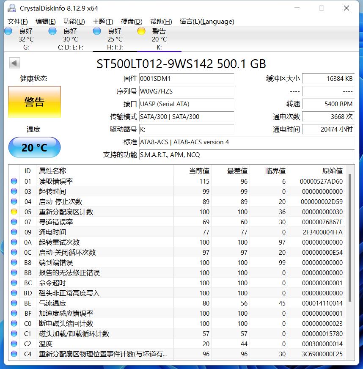Viewport: 363px width, 369px height.
Task: Switch to the 良好 30 °C disk tab
Action: (70, 39)
